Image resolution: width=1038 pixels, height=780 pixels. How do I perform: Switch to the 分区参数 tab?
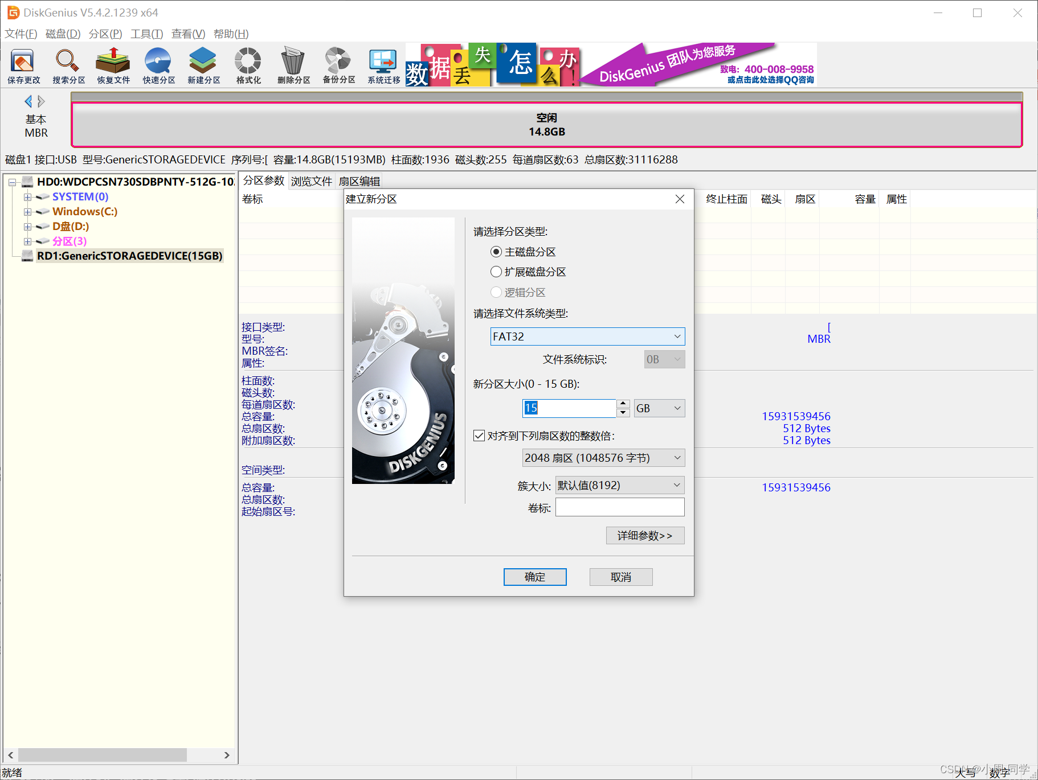tap(264, 180)
